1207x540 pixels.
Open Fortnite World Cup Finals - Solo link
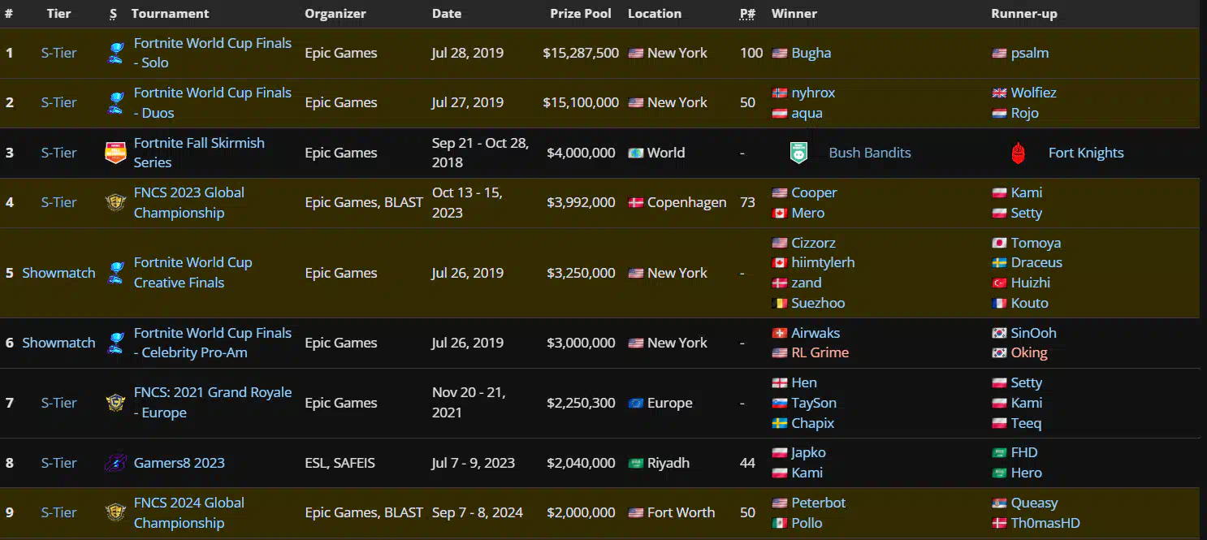213,53
